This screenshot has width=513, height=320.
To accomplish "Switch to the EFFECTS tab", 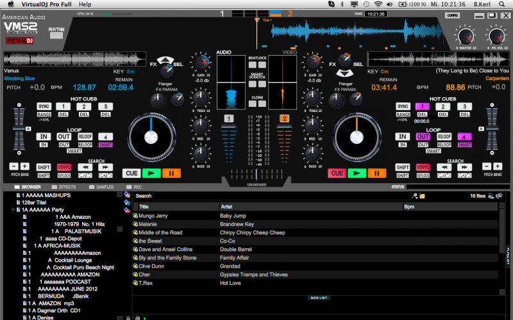I will 63,187.
